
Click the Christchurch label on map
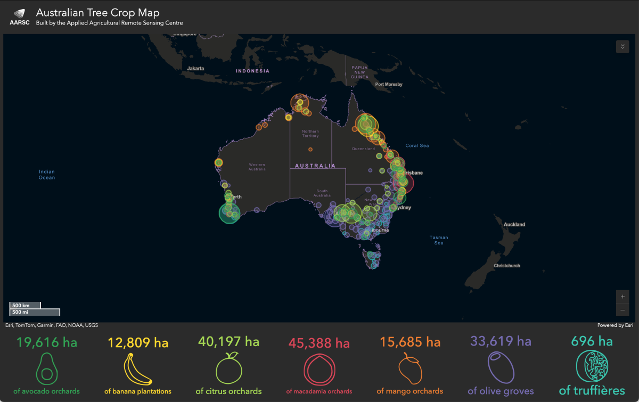pos(507,266)
